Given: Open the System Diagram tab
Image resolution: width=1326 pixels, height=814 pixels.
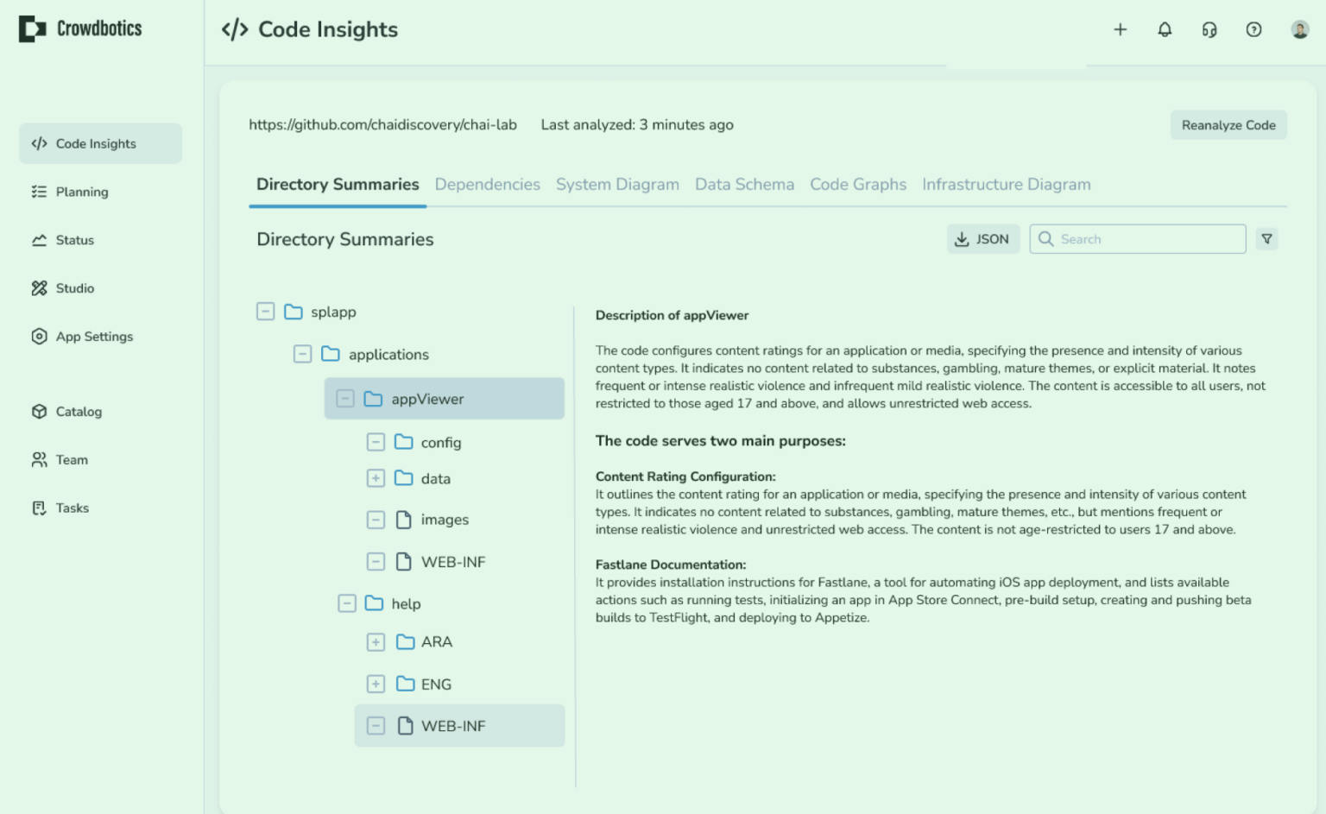Looking at the screenshot, I should pos(617,185).
